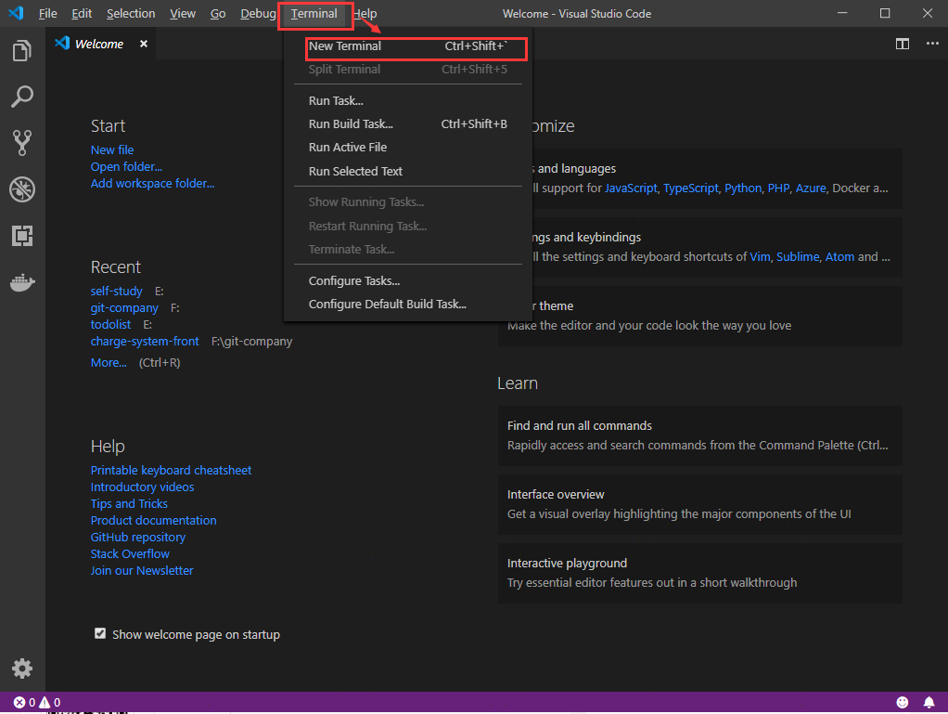Open Interactive playground card
This screenshot has height=714, width=948.
point(700,573)
